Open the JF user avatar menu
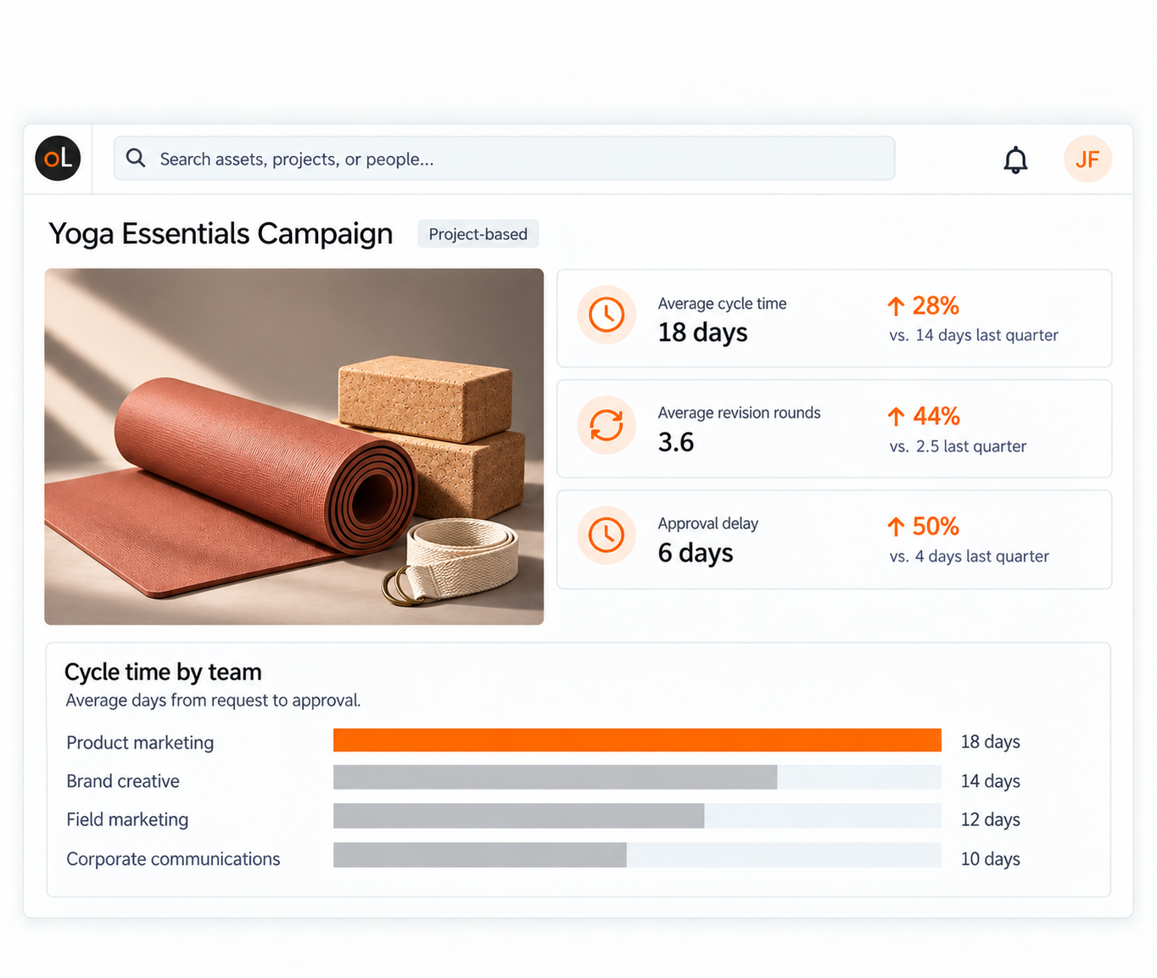1157x978 pixels. [x=1087, y=159]
